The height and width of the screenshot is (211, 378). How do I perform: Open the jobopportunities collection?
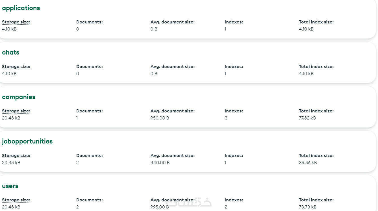tap(27, 142)
